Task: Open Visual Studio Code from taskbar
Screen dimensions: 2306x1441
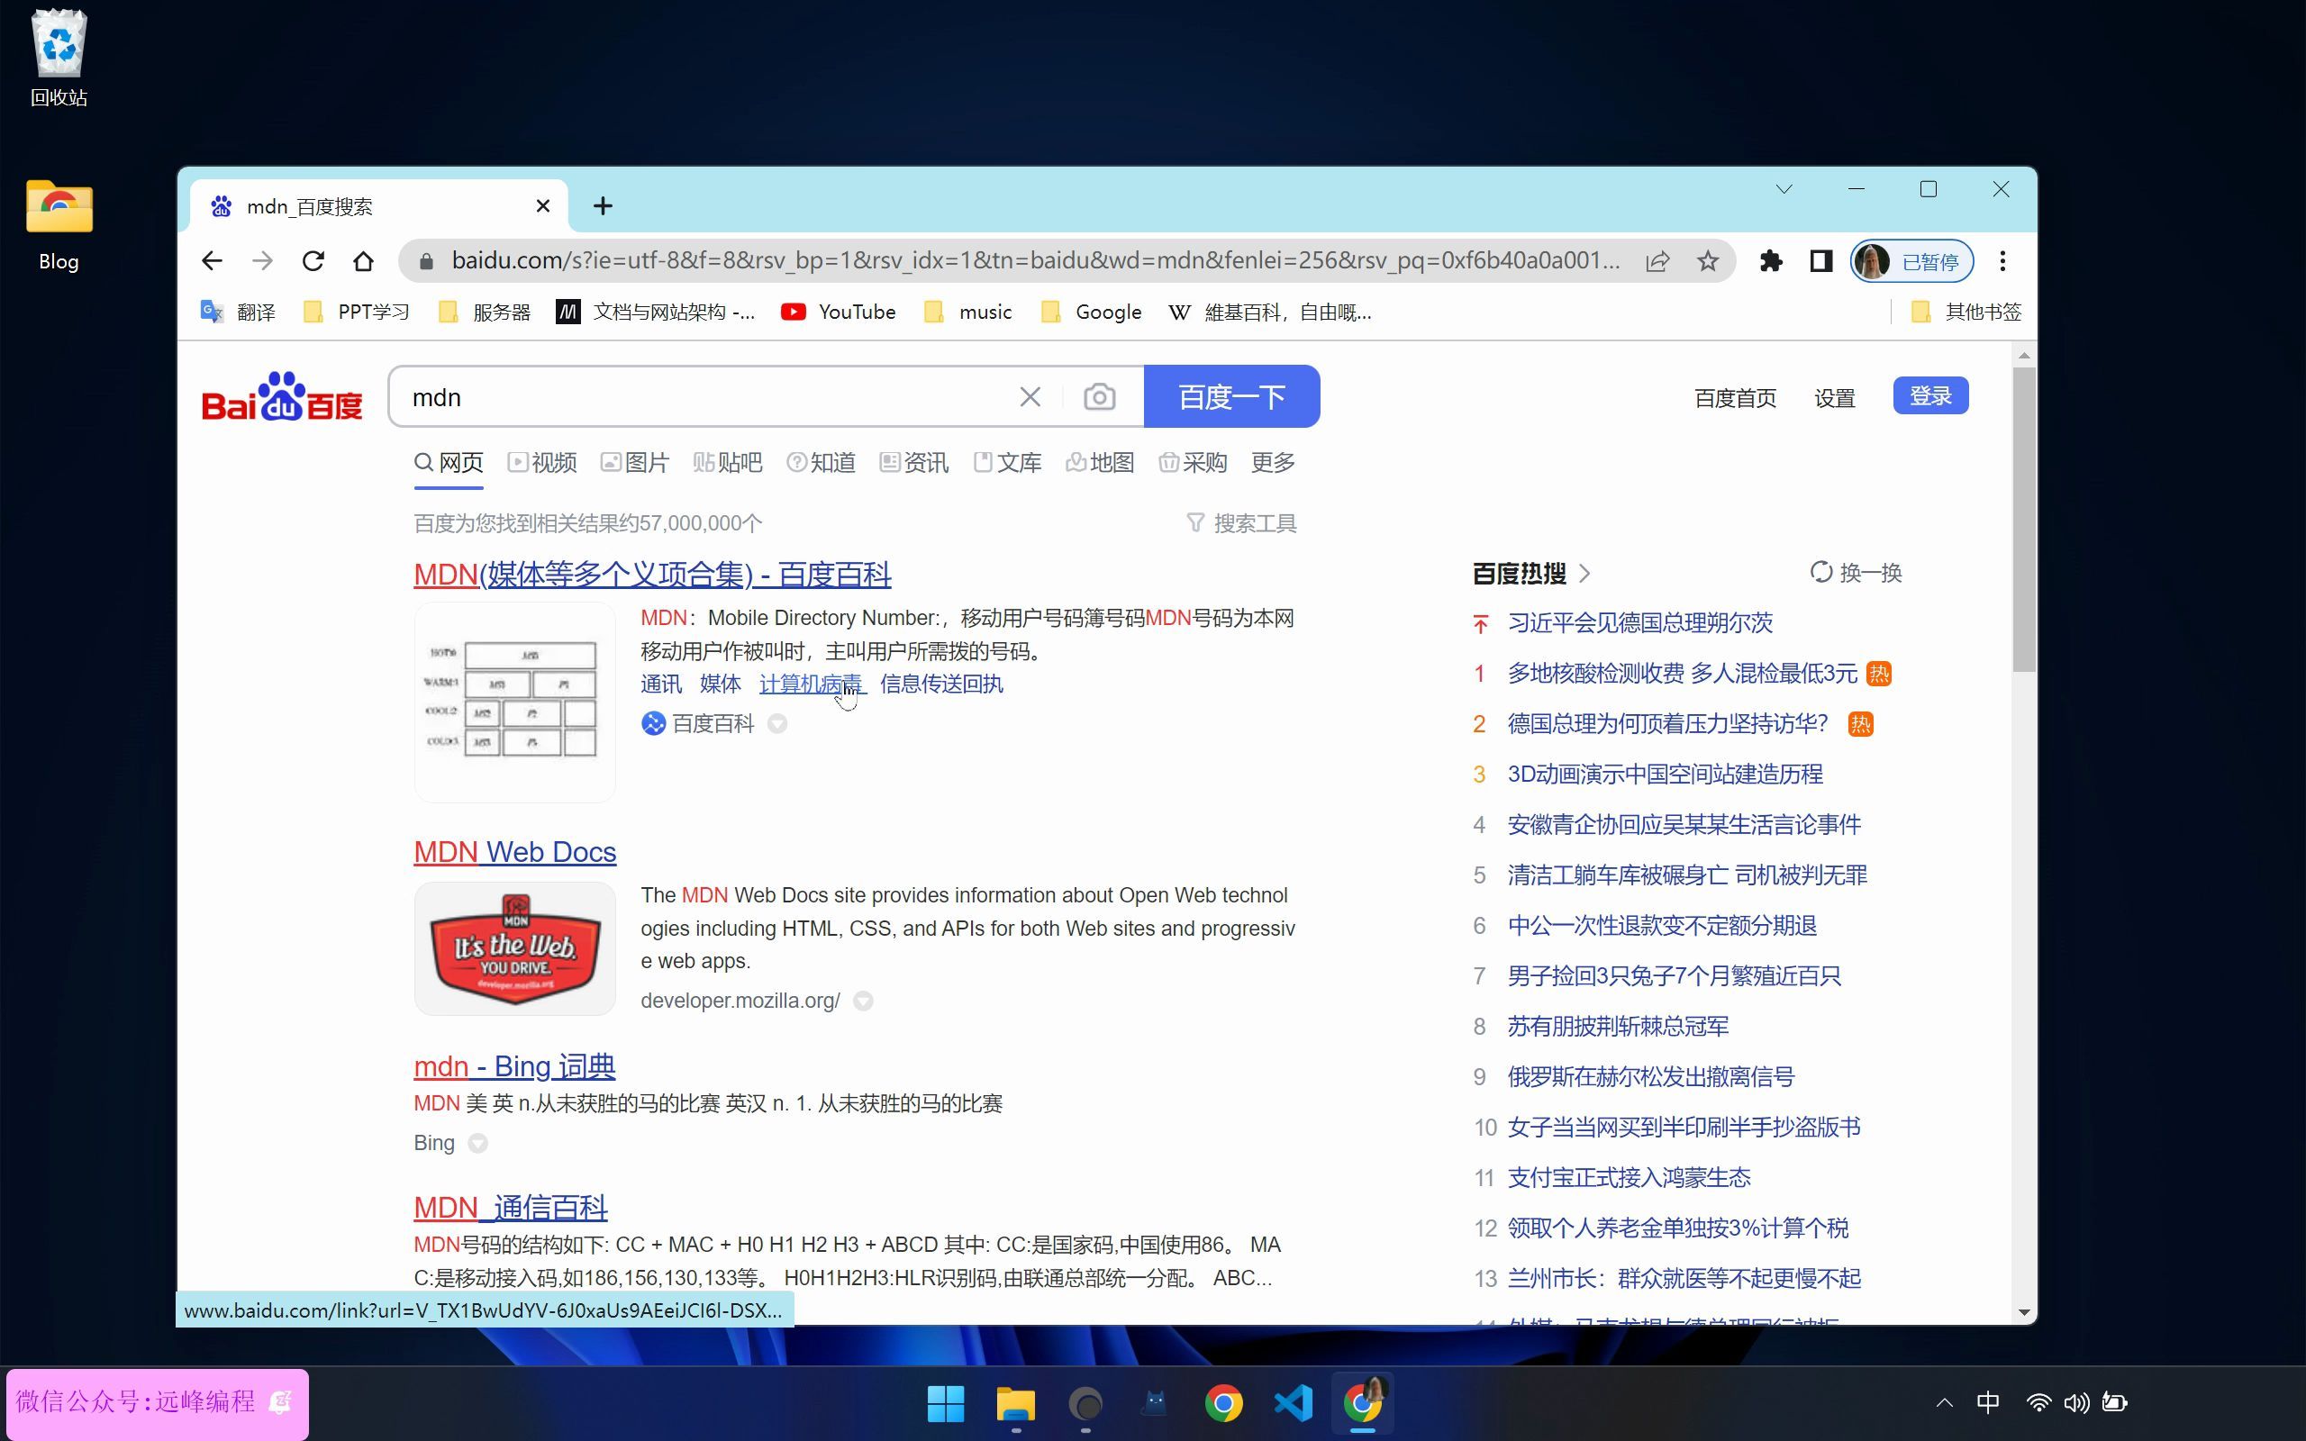Action: coord(1294,1403)
